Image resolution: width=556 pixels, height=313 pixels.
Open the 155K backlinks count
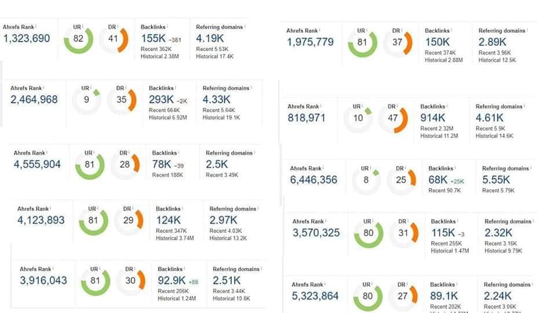click(x=153, y=38)
